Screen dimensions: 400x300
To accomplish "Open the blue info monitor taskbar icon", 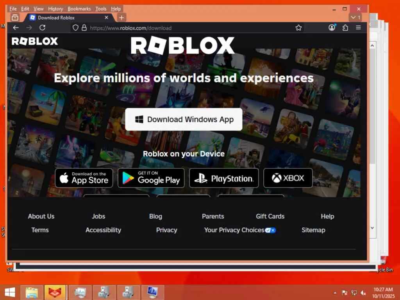I will coord(153,292).
